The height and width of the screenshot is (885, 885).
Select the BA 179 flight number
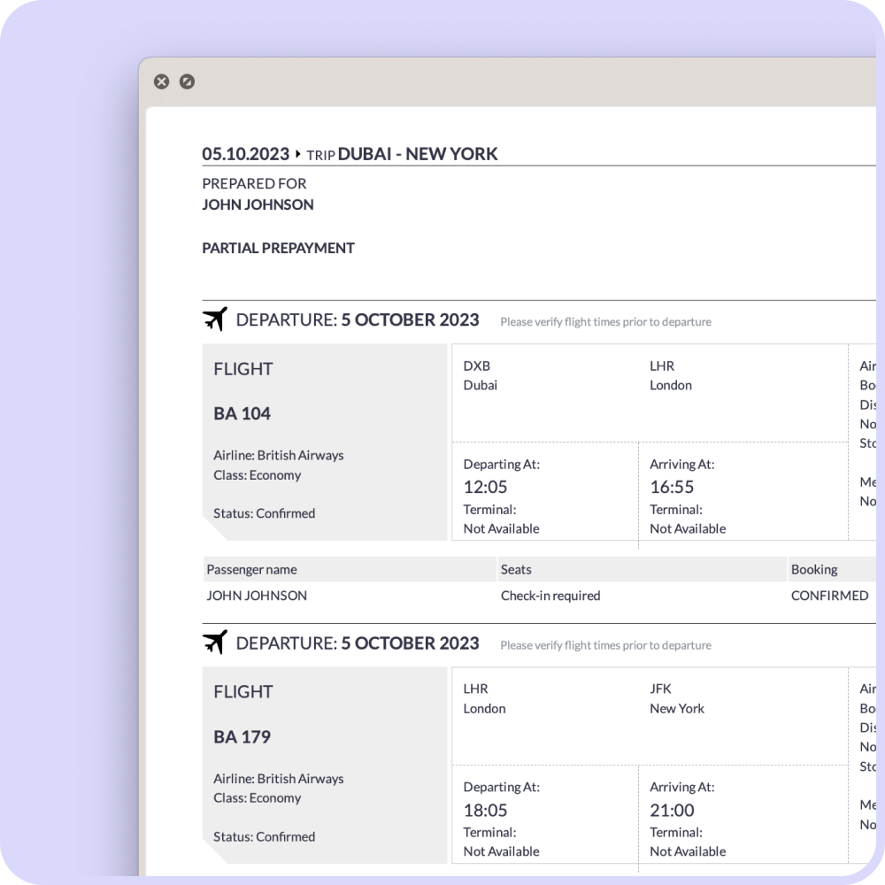tap(242, 736)
